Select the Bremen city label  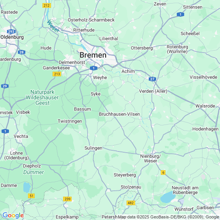(93, 55)
